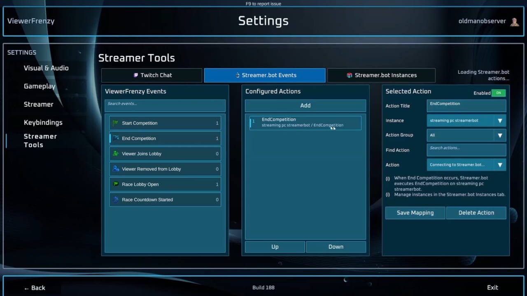Open the Instance dropdown
This screenshot has width=527, height=296.
pyautogui.click(x=466, y=120)
